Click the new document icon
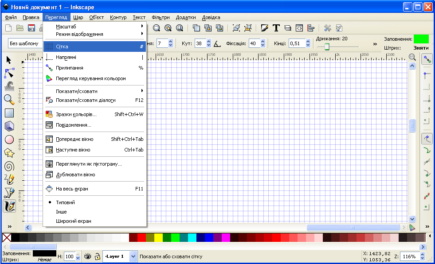The image size is (435, 264). coord(8,28)
